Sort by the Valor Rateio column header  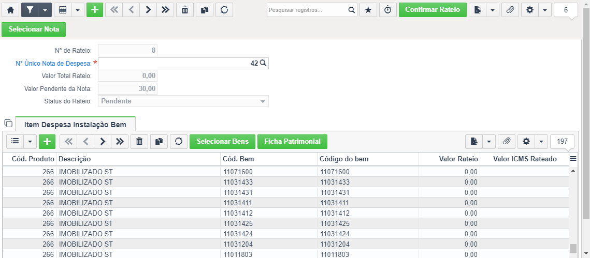[x=450, y=159]
